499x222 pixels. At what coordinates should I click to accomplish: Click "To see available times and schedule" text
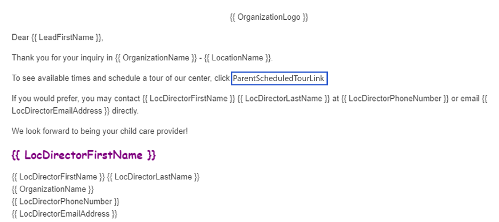(75, 78)
